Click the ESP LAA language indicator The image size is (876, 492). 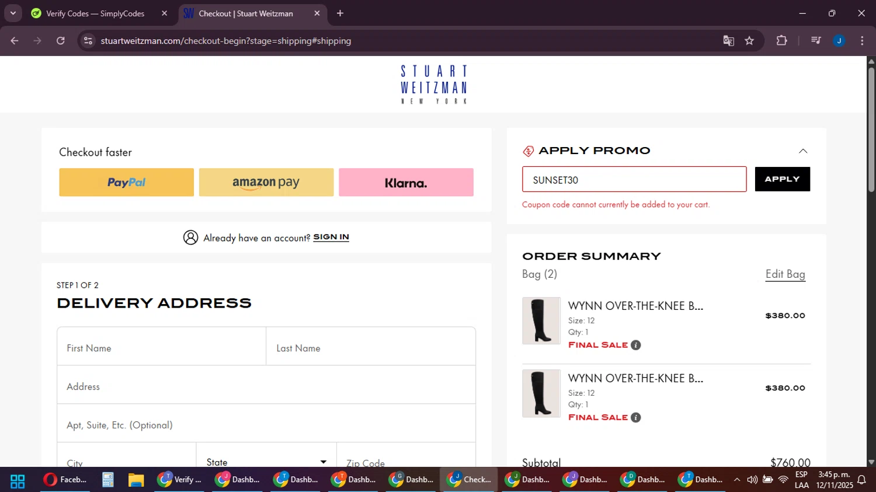click(x=802, y=480)
